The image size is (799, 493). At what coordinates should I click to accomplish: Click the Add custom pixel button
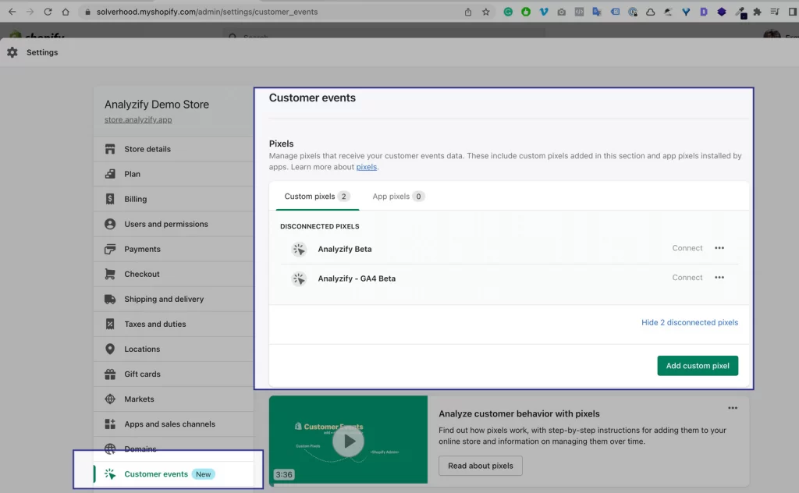(698, 366)
